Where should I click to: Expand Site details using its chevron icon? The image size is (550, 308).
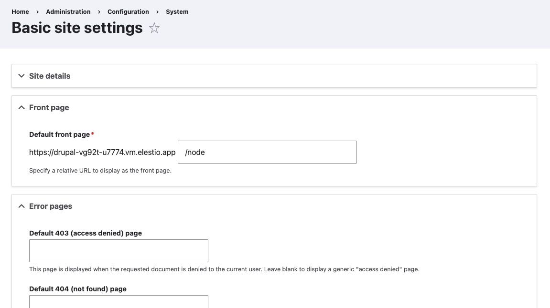point(22,75)
